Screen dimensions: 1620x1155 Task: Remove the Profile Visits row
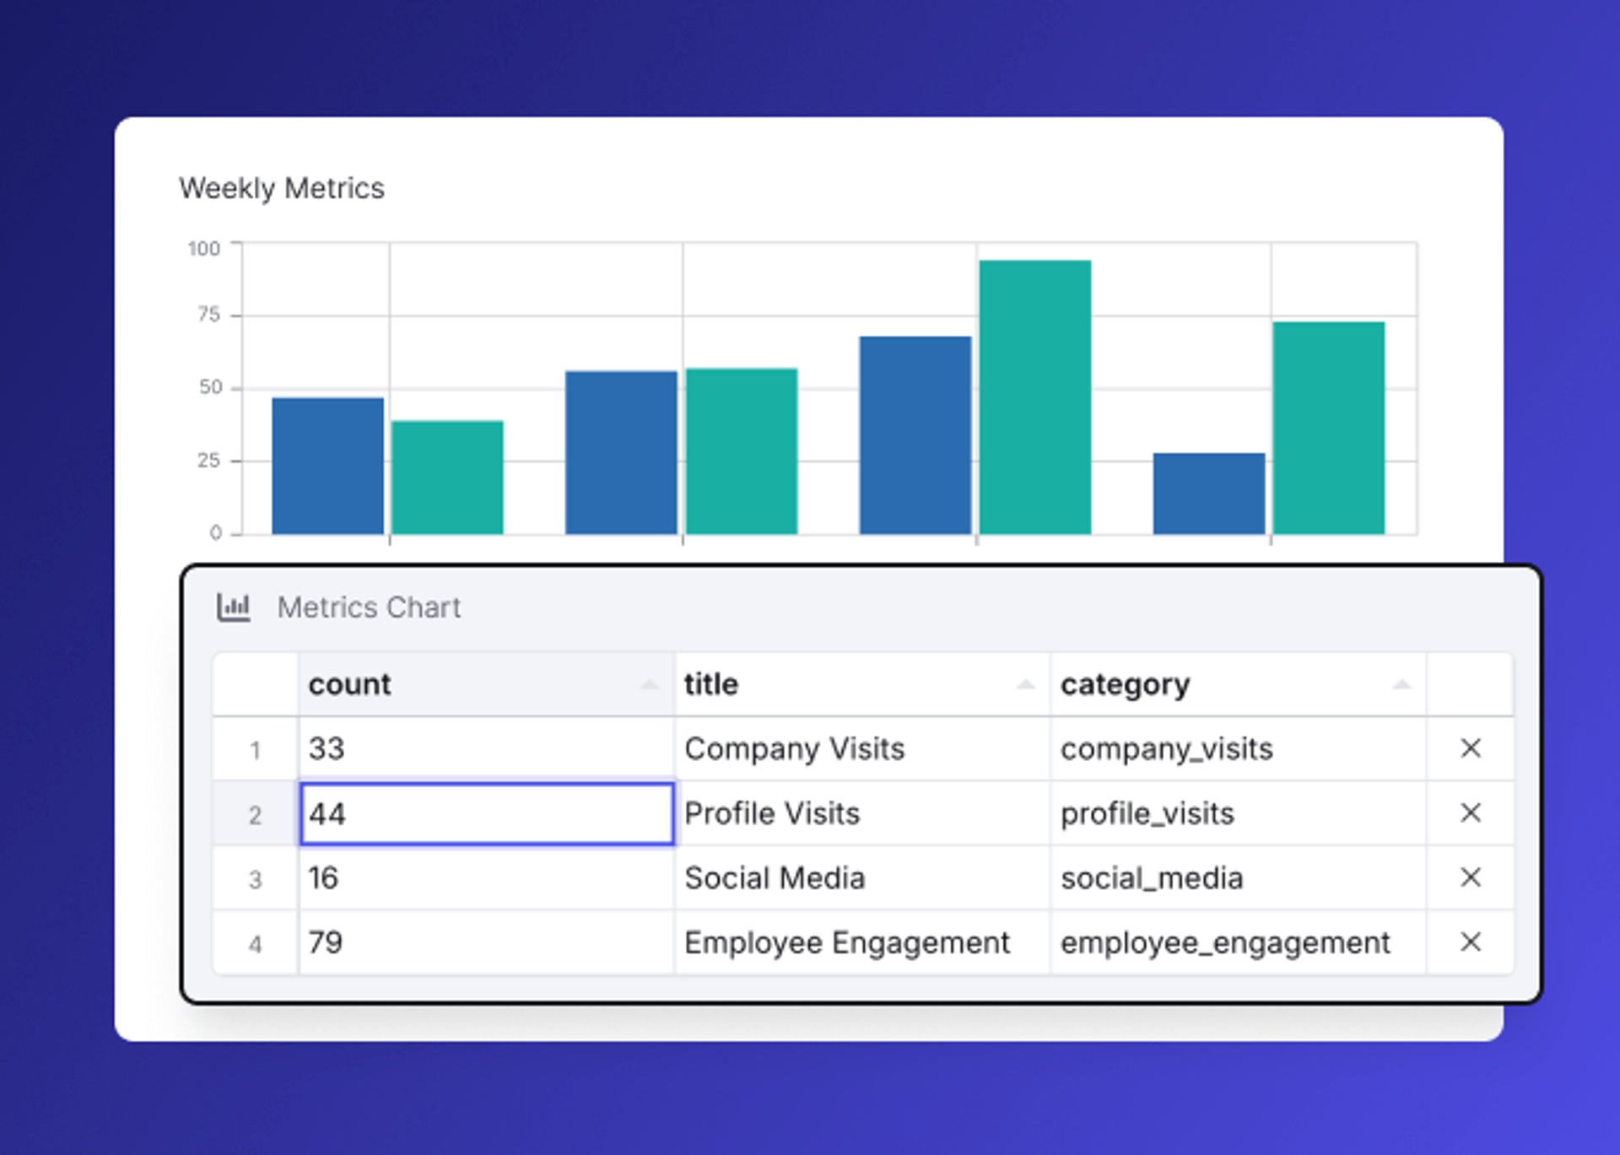click(1470, 813)
